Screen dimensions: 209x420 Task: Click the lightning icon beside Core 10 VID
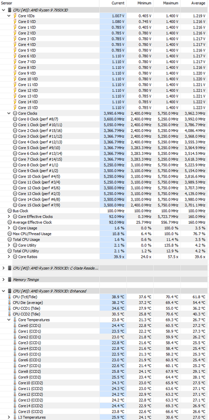(15, 79)
